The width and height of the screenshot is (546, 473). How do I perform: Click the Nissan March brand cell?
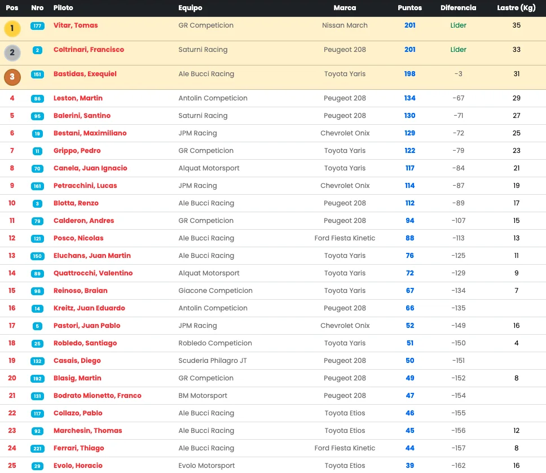pyautogui.click(x=345, y=25)
